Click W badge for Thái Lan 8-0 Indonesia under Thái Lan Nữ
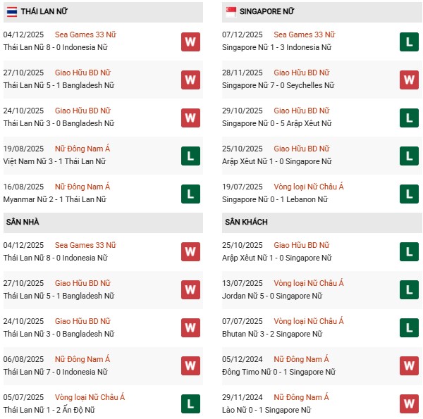This screenshot has height=419, width=423. (x=190, y=42)
